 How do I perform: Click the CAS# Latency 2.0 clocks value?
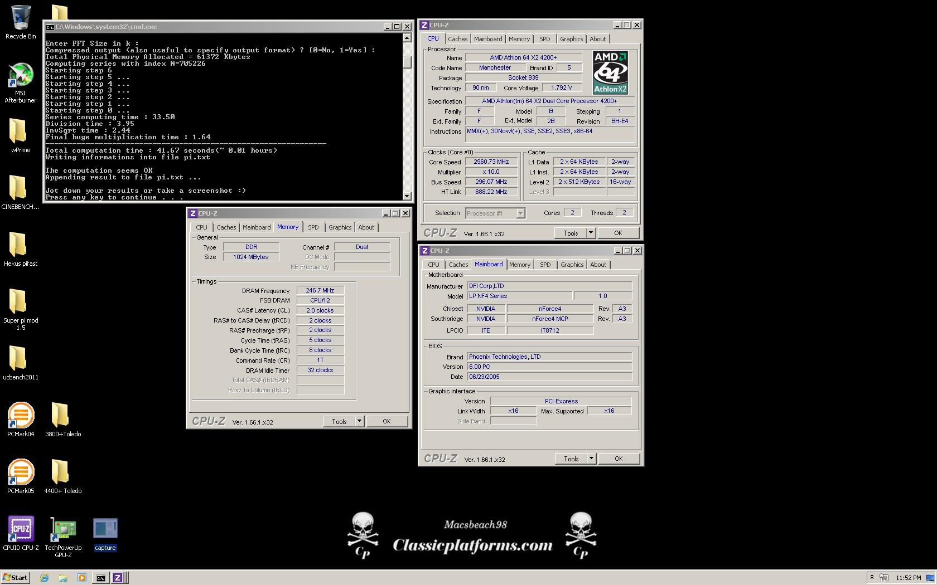tap(320, 310)
